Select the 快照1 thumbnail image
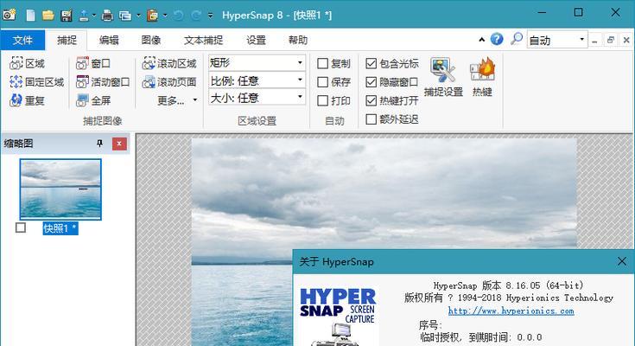Viewport: 635px width, 346px height. [60, 189]
